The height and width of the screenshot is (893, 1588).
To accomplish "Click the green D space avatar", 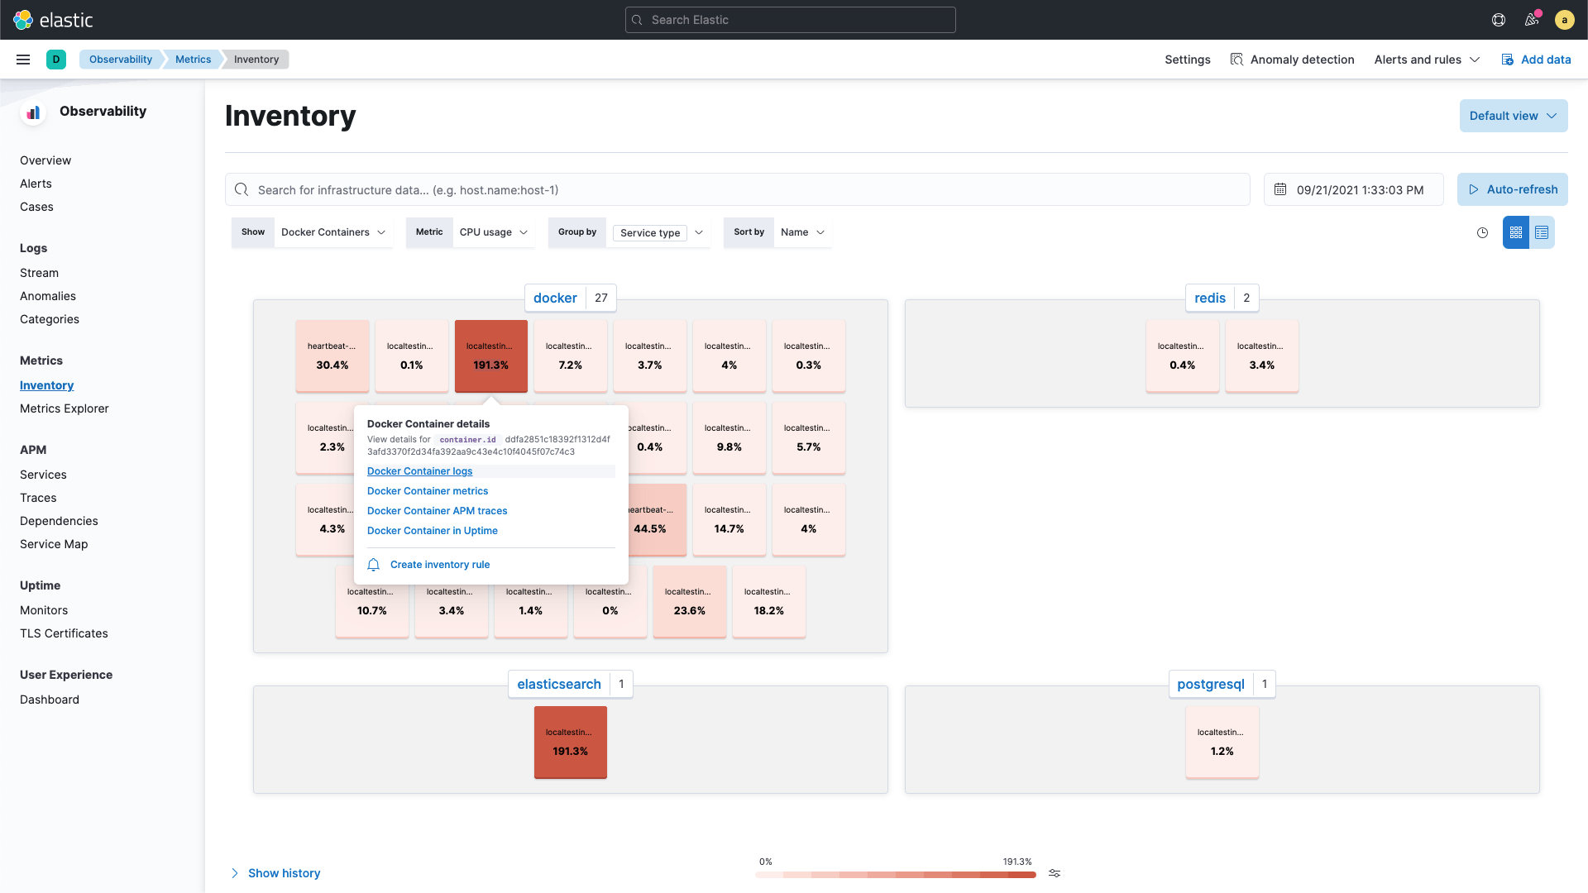I will [56, 60].
